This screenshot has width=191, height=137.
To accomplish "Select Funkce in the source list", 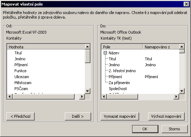I will 20,71.
